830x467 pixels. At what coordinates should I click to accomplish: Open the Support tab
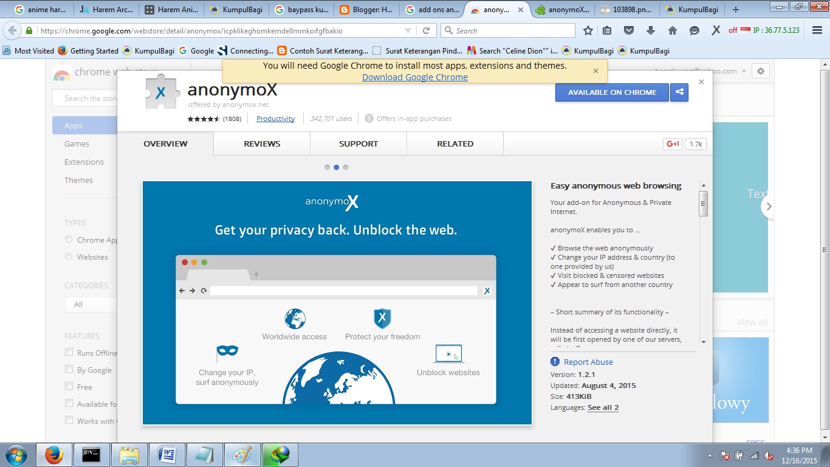358,144
